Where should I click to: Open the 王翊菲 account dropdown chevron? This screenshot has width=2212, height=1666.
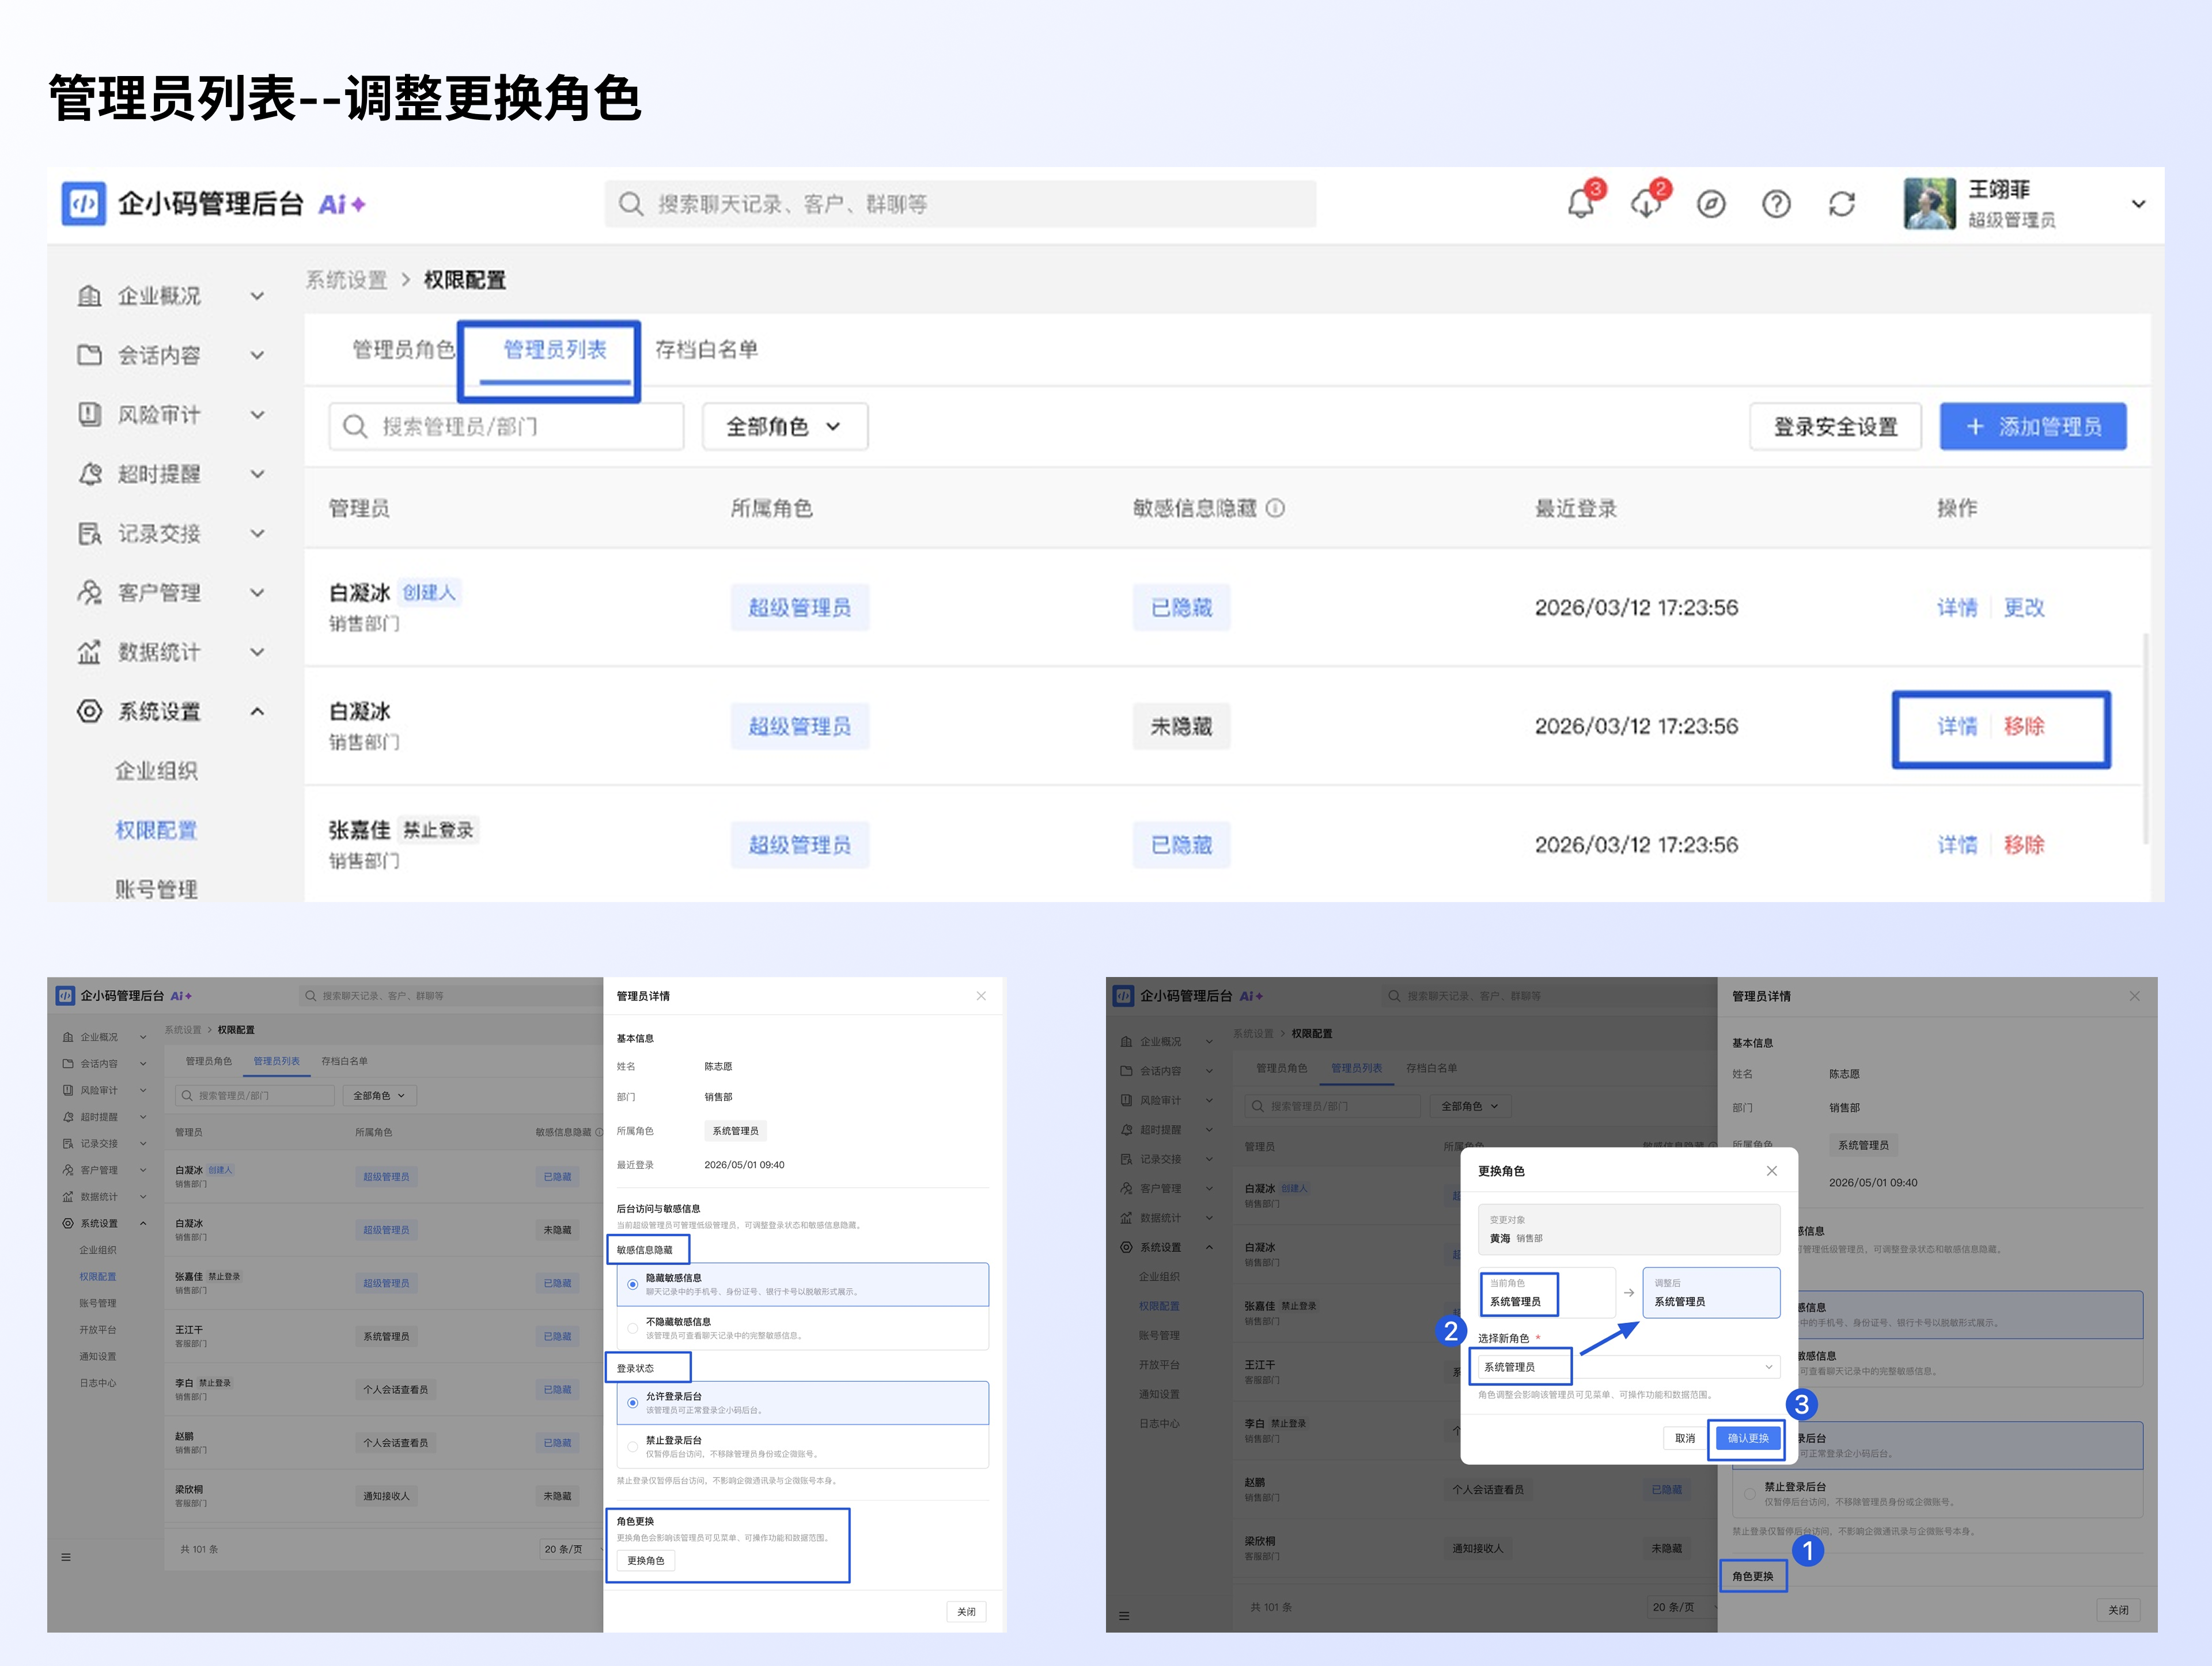2138,204
